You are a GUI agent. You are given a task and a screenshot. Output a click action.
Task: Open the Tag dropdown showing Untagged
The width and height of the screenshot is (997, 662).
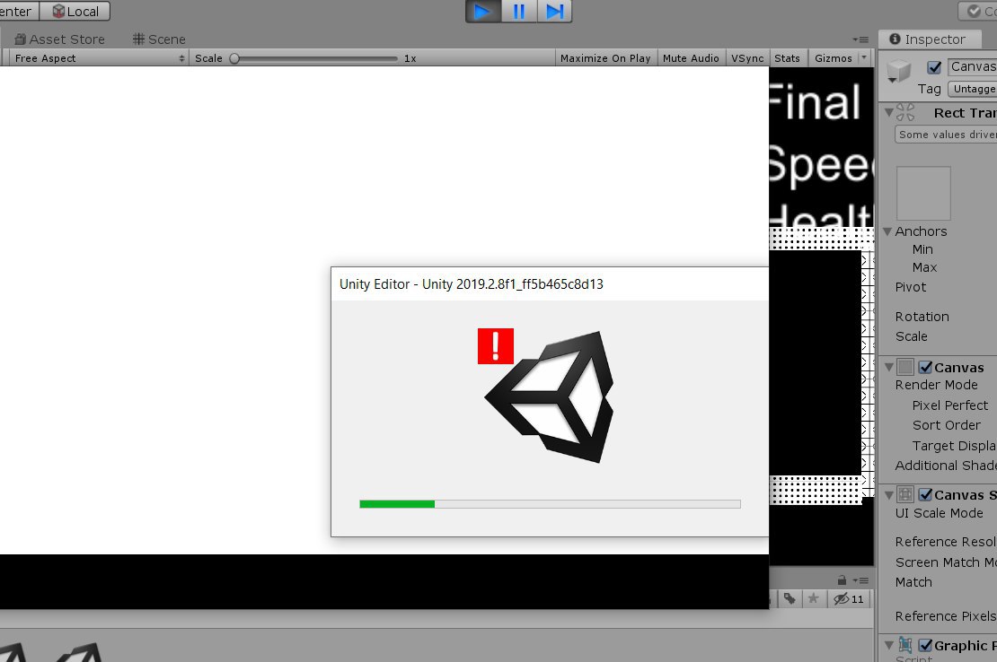coord(972,89)
